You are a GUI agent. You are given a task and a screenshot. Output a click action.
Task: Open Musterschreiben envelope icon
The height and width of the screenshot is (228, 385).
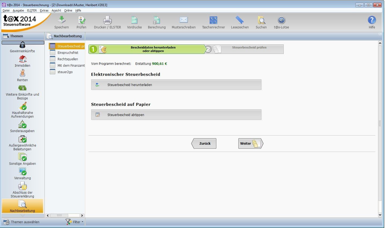(183, 20)
